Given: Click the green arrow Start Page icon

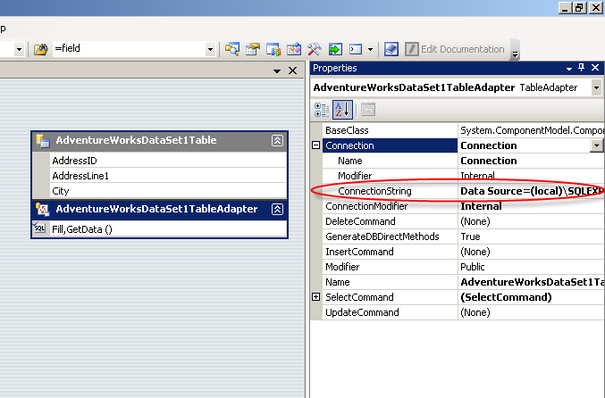Looking at the screenshot, I should coord(335,49).
